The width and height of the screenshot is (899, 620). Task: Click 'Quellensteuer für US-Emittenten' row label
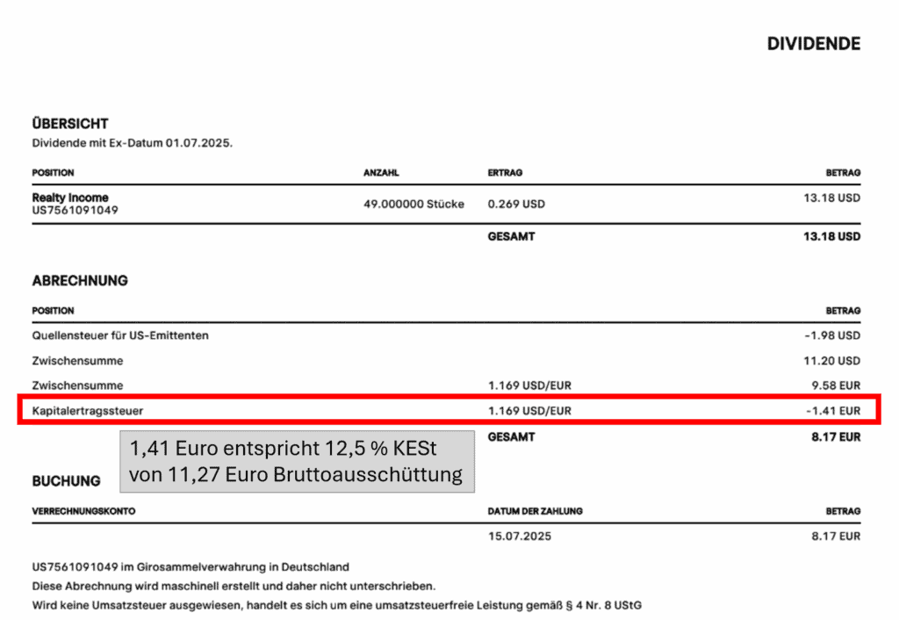coord(120,335)
